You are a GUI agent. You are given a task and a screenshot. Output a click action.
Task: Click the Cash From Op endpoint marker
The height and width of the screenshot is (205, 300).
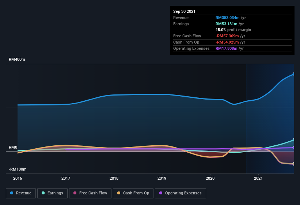click(294, 164)
